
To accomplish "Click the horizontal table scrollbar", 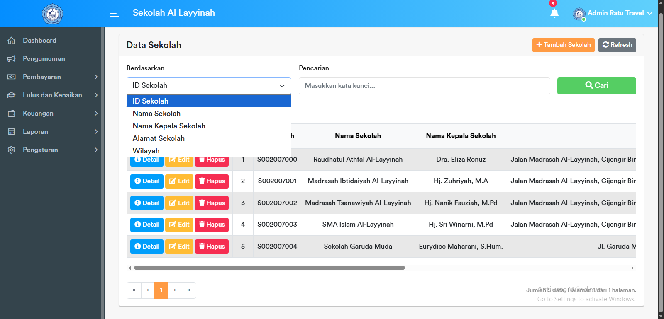I will (269, 268).
